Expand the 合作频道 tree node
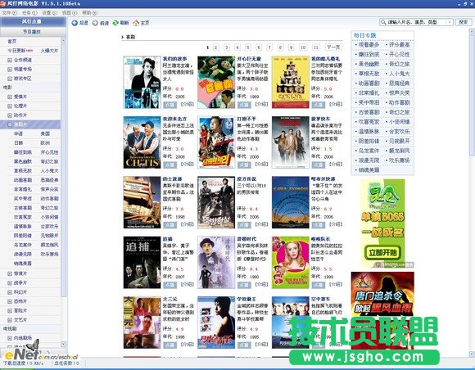This screenshot has height=370, width=475. 10,60
